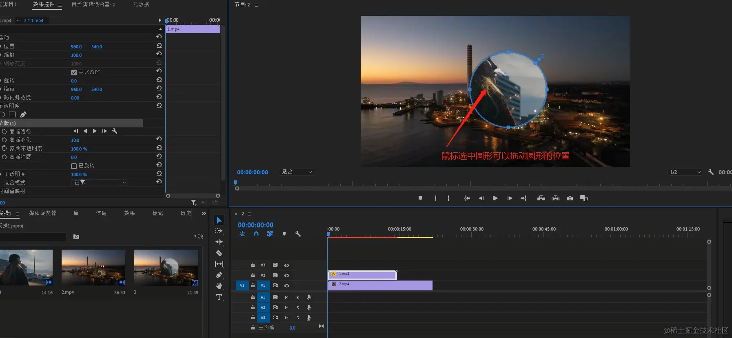Open the program monitor wrench settings
The width and height of the screenshot is (732, 338).
[x=710, y=172]
